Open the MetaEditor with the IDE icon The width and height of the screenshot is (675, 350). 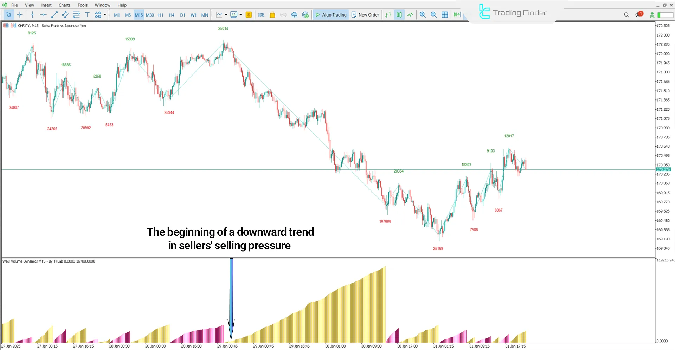[x=261, y=15]
